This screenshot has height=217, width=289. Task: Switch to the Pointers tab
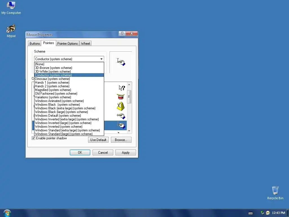(49, 43)
